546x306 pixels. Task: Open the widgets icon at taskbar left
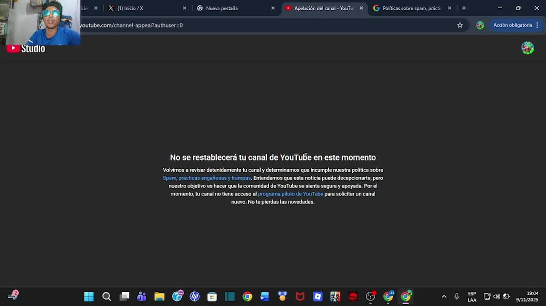[x=13, y=296]
